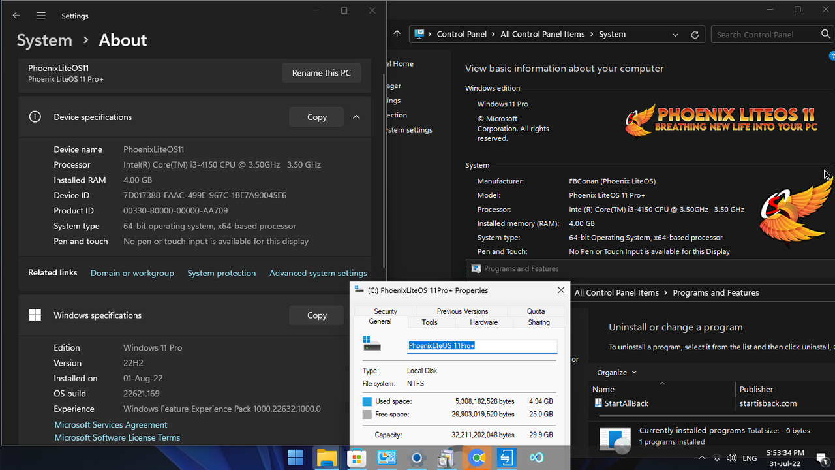Switch to the Quota tab

(x=536, y=311)
